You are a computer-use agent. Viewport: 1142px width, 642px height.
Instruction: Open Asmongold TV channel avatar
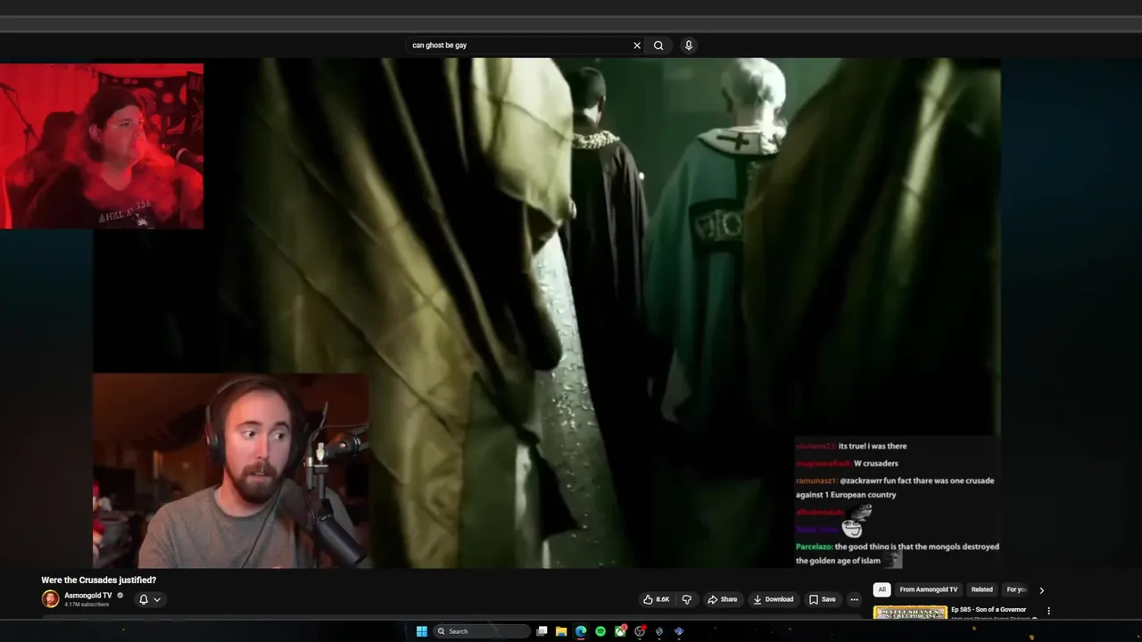(50, 599)
